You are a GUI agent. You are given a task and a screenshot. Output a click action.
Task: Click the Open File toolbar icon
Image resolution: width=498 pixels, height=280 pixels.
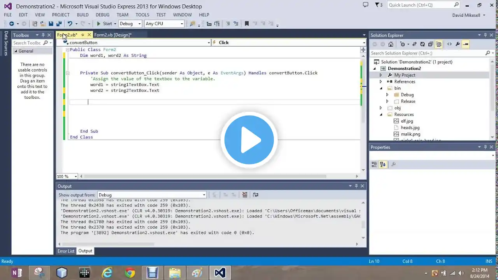pos(43,24)
